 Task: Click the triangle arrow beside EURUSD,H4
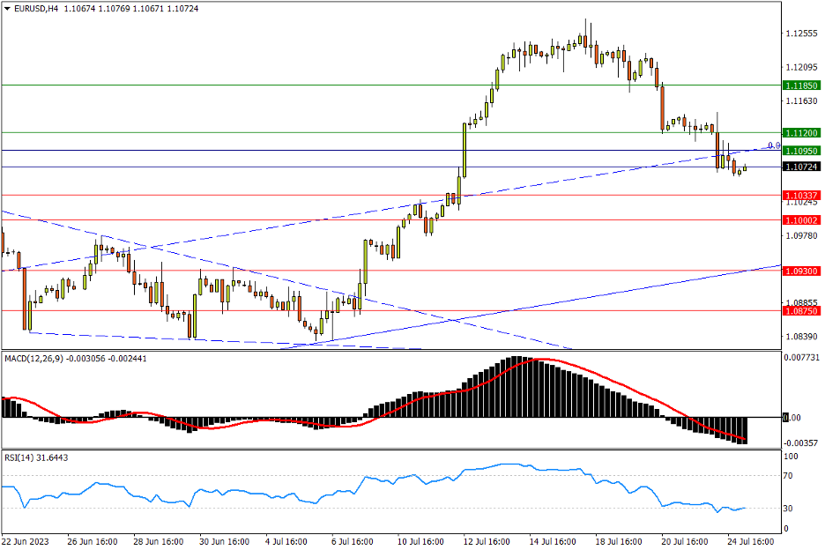[x=8, y=8]
